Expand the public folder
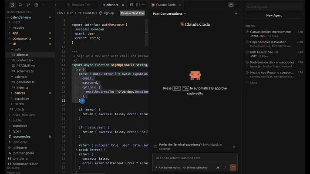310x174 pixels. coord(10,120)
